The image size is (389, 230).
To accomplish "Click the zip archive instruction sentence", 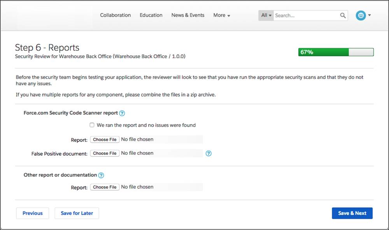I will [116, 95].
